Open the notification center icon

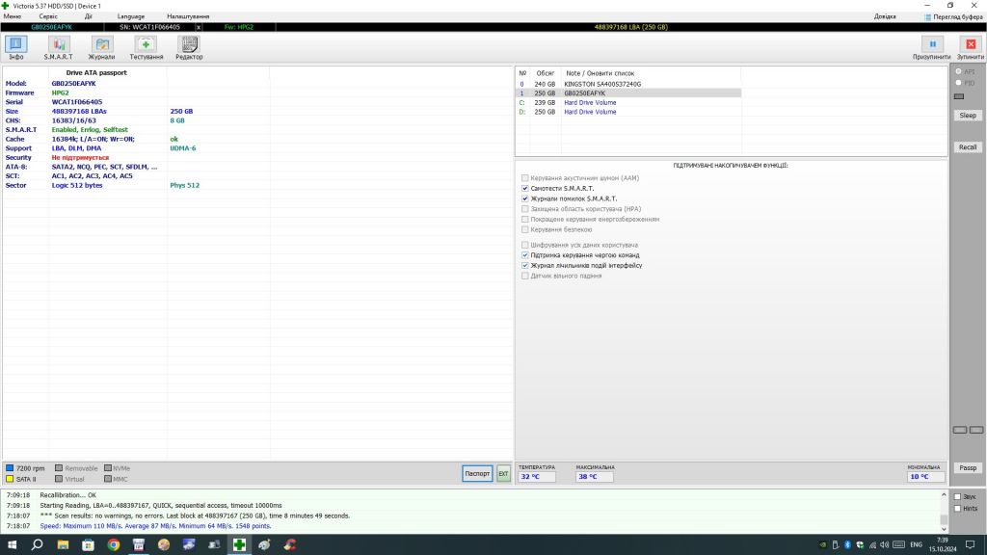[x=970, y=545]
